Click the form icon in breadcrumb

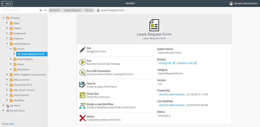[98, 10]
